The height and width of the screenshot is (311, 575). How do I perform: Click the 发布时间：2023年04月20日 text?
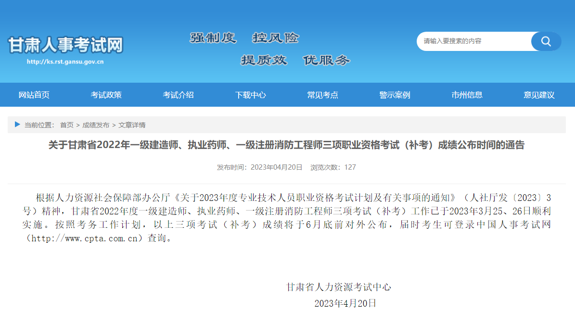260,167
